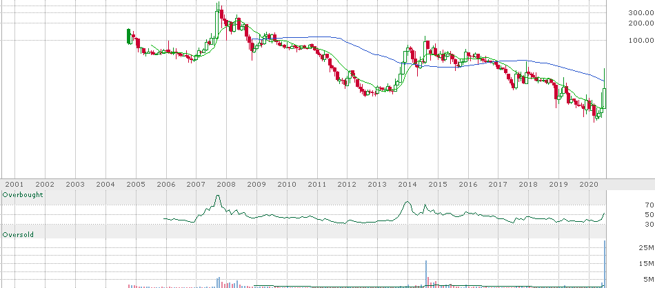The height and width of the screenshot is (288, 655).
Task: Click the first green candlestick from late 2004
Action: click(x=129, y=37)
